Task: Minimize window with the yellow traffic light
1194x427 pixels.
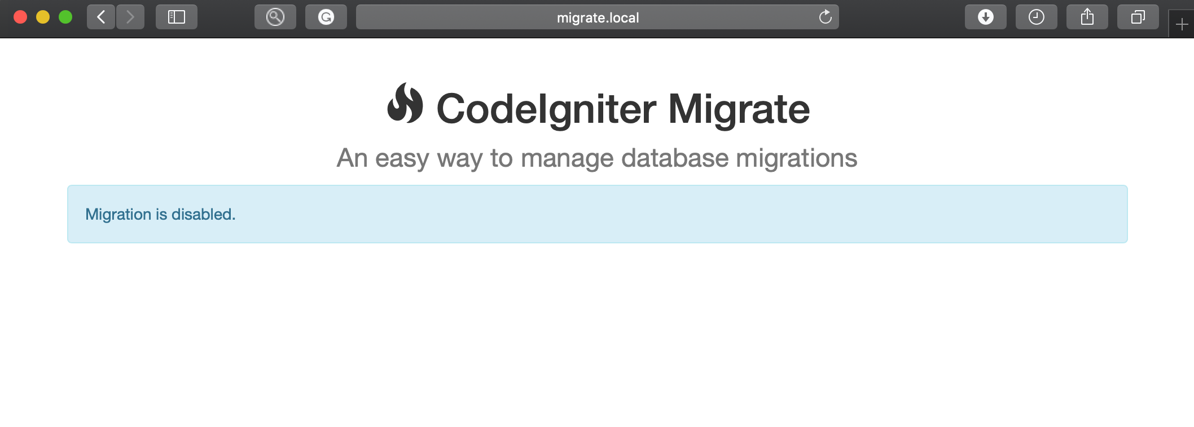Action: [43, 17]
